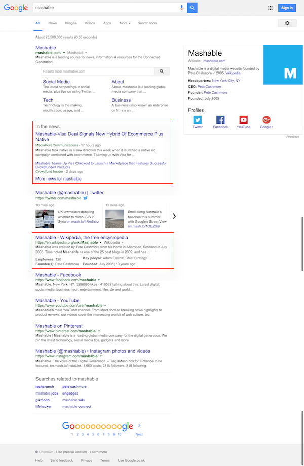The image size is (304, 466).
Task: Click knowledge panel Feedback link
Action: 293,137
